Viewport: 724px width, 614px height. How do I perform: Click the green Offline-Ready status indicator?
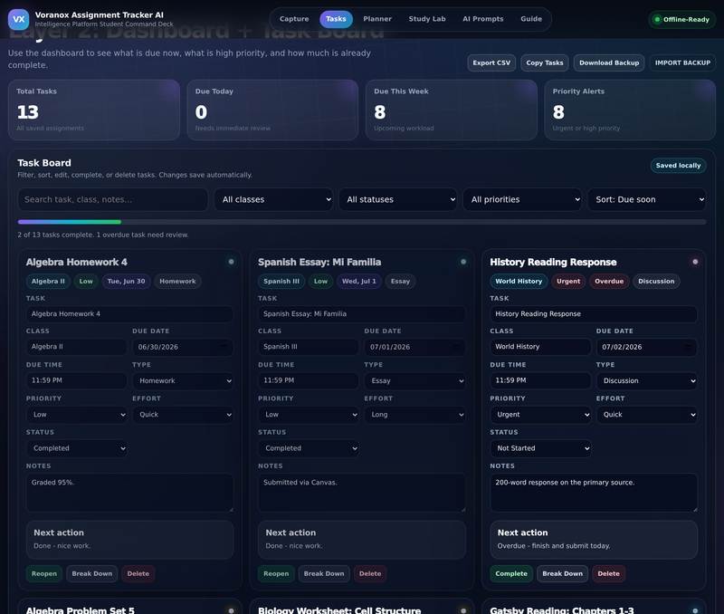(681, 19)
